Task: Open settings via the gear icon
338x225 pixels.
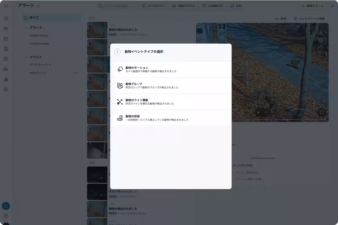Action: click(x=6, y=89)
